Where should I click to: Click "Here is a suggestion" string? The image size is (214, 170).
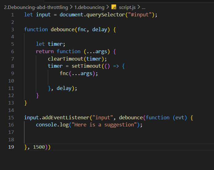tap(104, 125)
